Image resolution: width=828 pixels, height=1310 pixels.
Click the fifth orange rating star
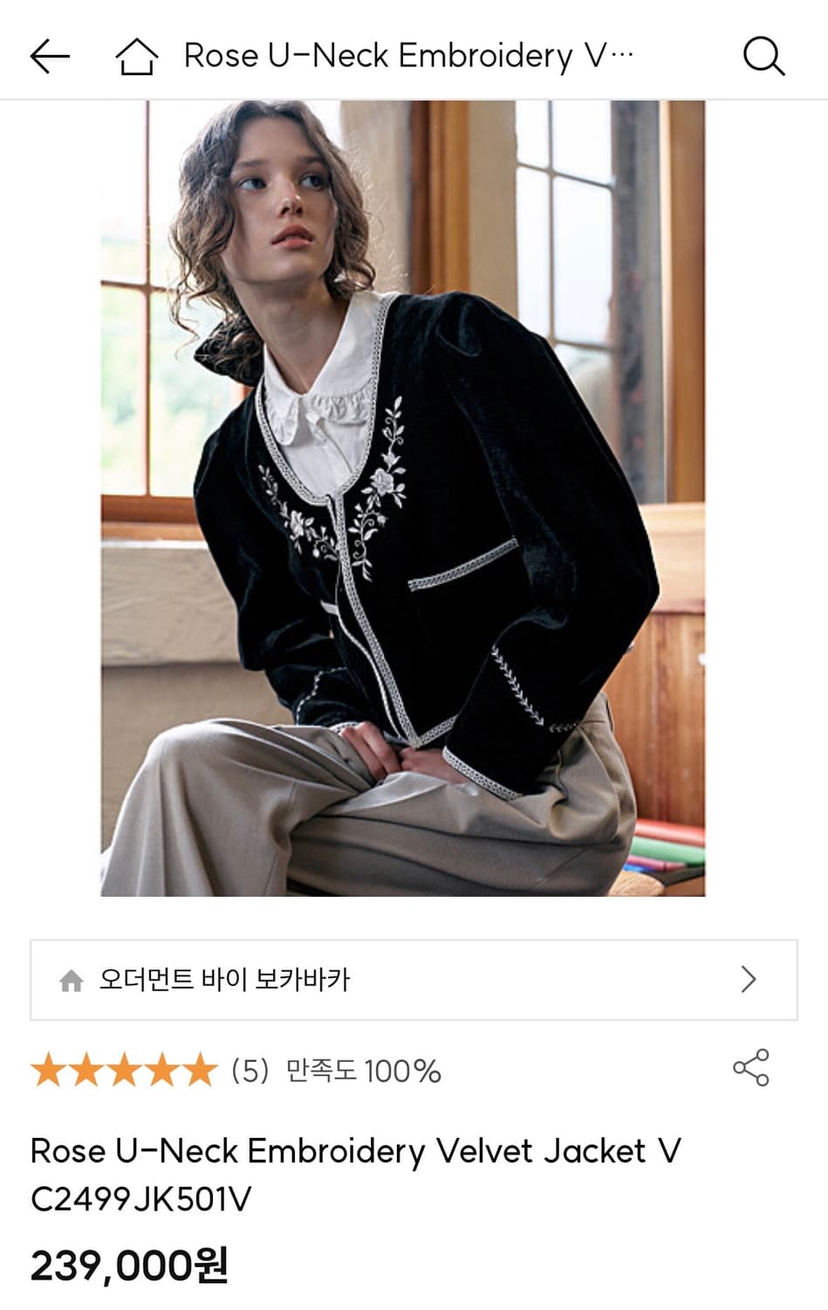pos(200,1070)
